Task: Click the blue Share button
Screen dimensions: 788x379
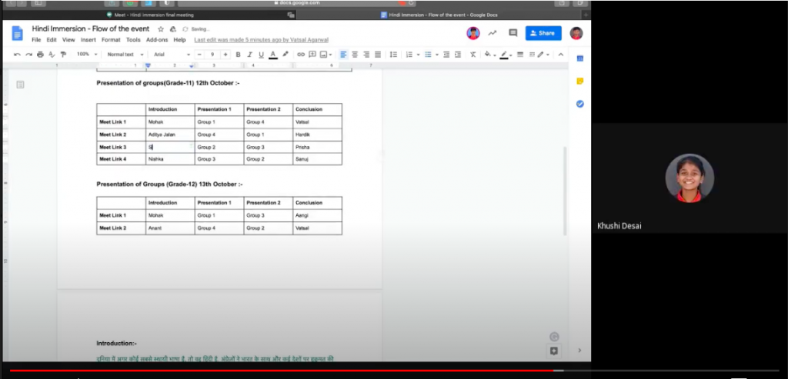Action: (543, 33)
